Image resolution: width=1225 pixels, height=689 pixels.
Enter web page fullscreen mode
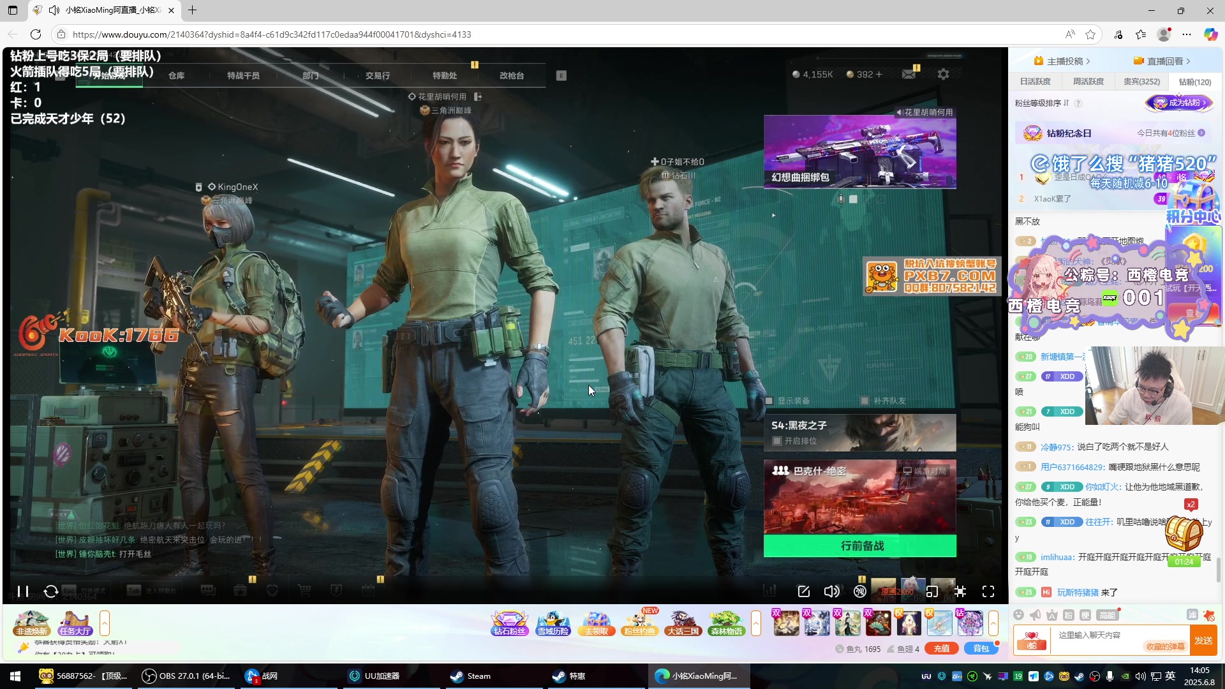pos(960,591)
